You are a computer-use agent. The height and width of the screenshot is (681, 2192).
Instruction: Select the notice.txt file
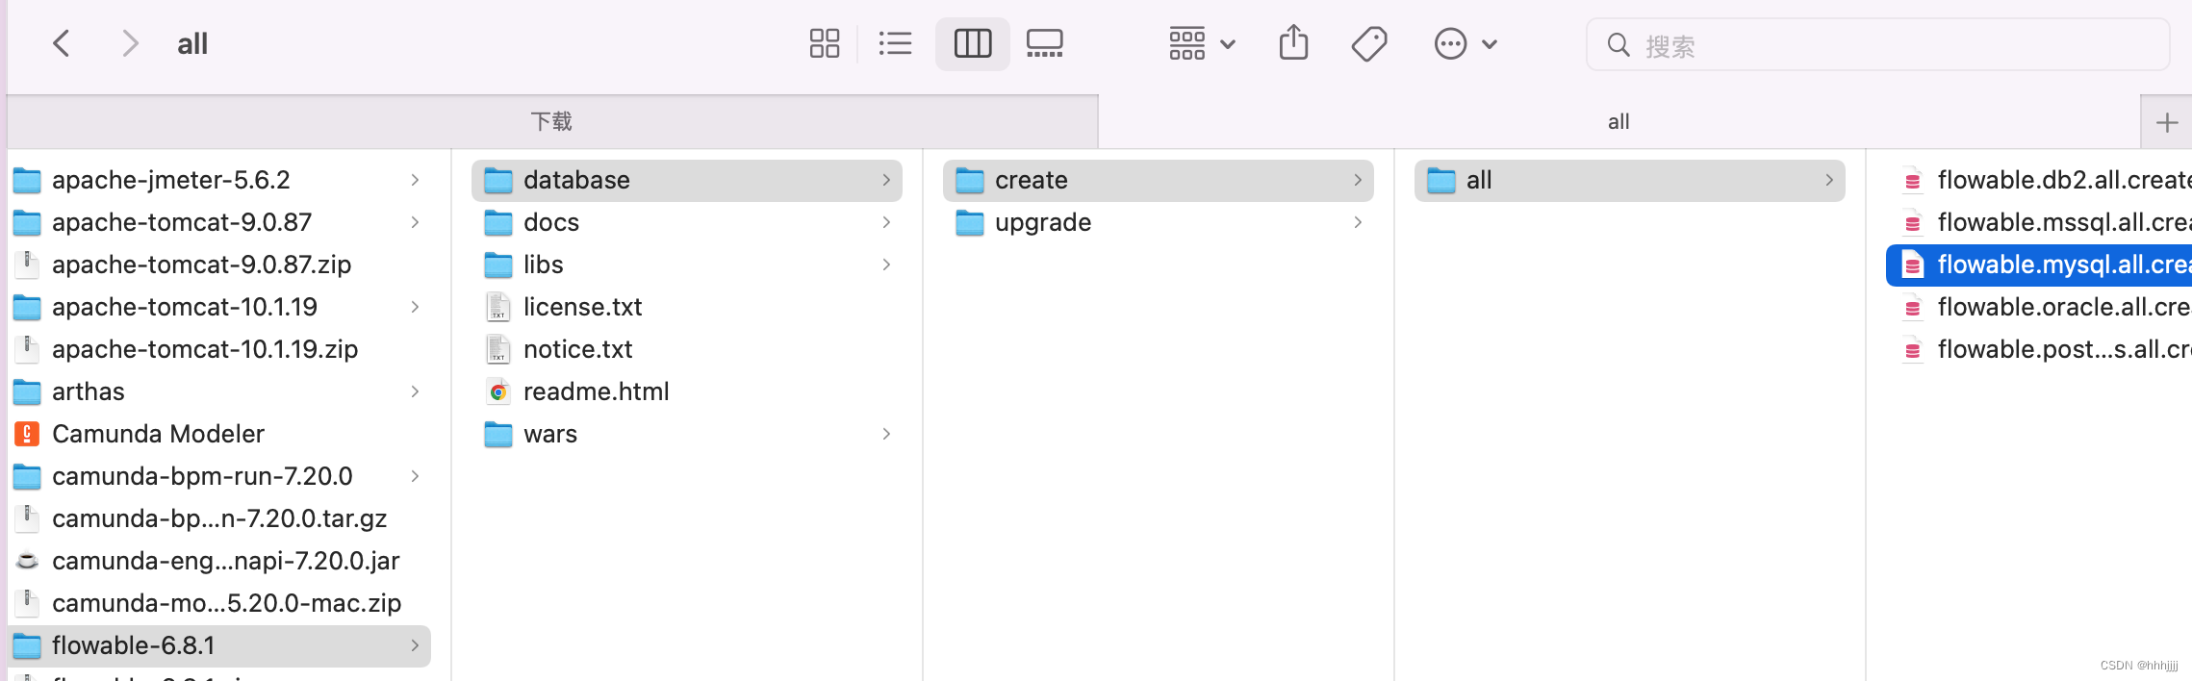[687, 349]
